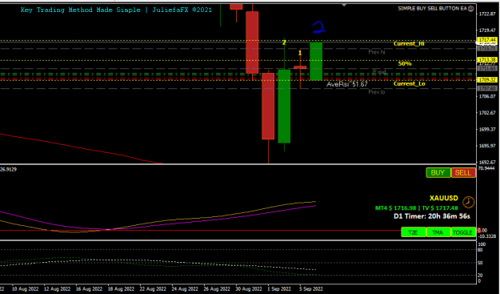Click the 'AveRsi^51.67' readout
500x294 pixels.
click(x=347, y=84)
